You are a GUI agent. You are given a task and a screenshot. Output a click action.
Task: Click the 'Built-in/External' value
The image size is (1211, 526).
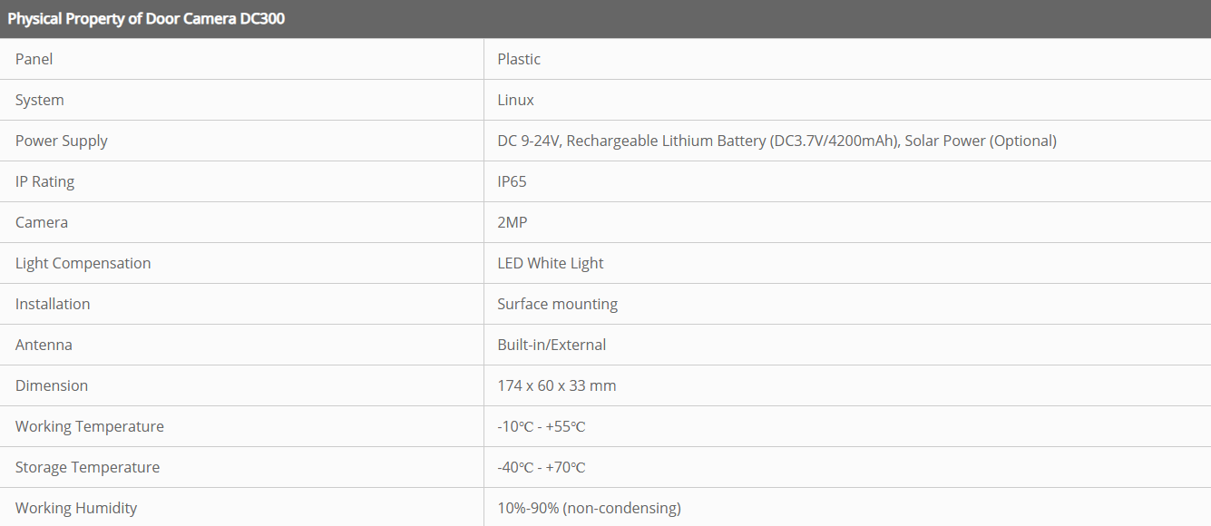(x=552, y=345)
